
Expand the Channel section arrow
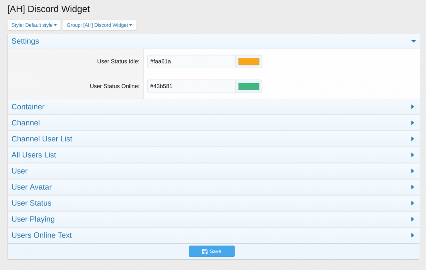click(413, 123)
